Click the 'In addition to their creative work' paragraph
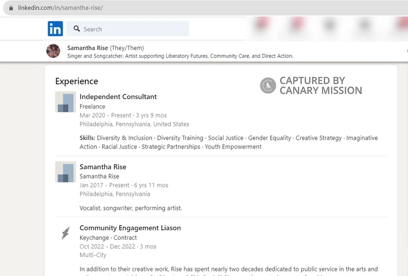Viewport: 408px width, 276px height. [228, 271]
